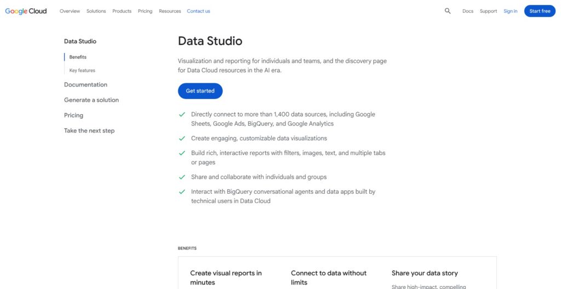The height and width of the screenshot is (289, 561).
Task: Click the text 'Share and collaborate with individuals and groups'
Action: (259, 177)
